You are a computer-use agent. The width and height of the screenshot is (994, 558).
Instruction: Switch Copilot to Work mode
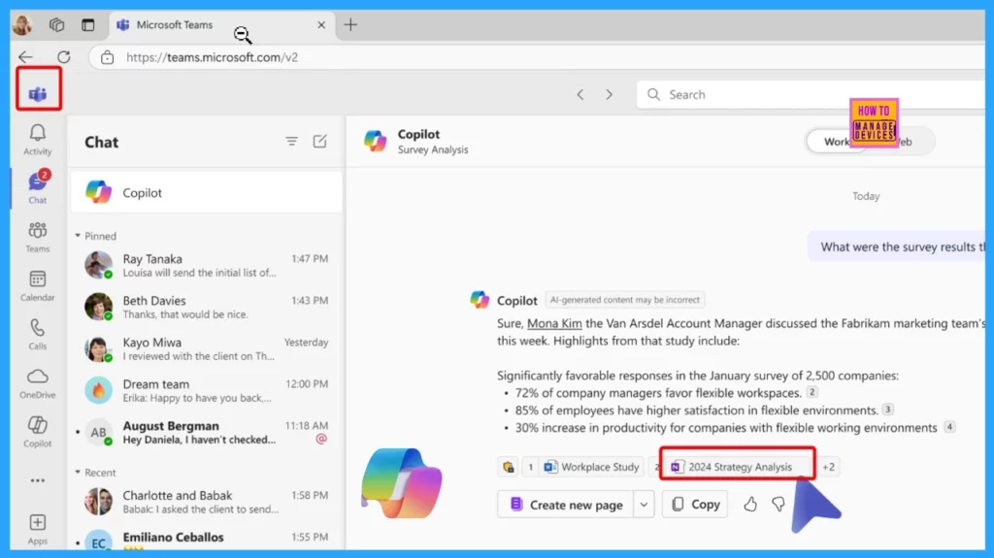(836, 142)
